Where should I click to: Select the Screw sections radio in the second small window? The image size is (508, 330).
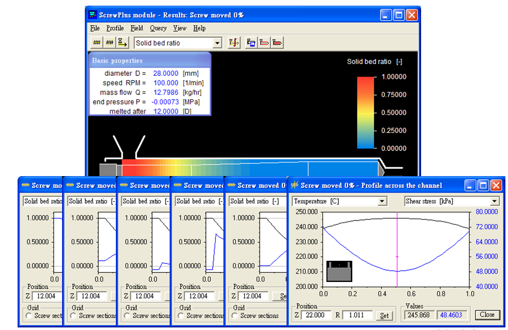click(73, 316)
